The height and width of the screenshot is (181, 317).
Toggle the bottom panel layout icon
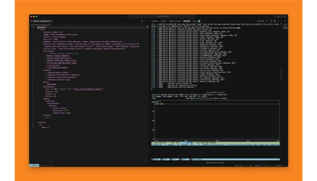(x=278, y=16)
